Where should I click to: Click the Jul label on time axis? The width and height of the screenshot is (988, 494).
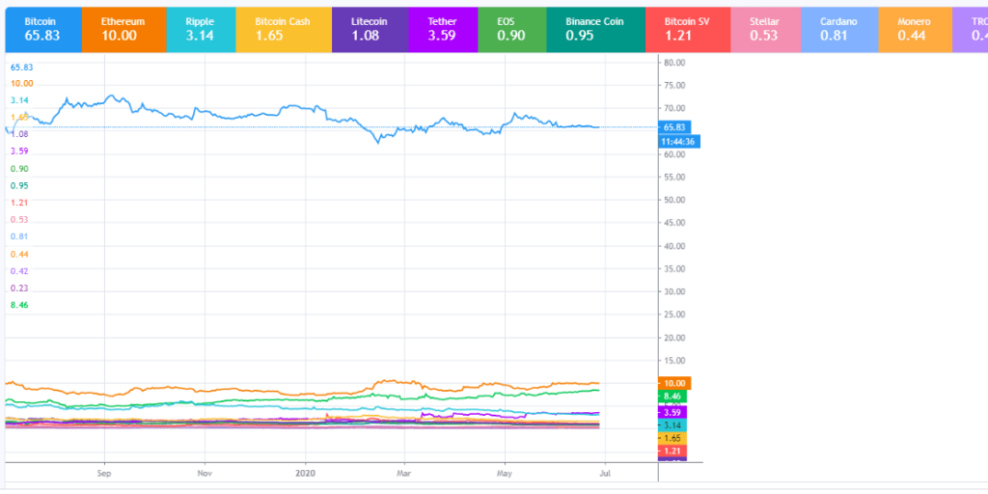[x=605, y=471]
